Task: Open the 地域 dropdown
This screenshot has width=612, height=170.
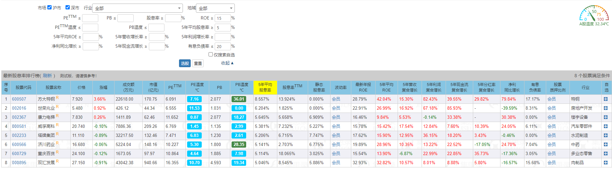Action: 215,8
